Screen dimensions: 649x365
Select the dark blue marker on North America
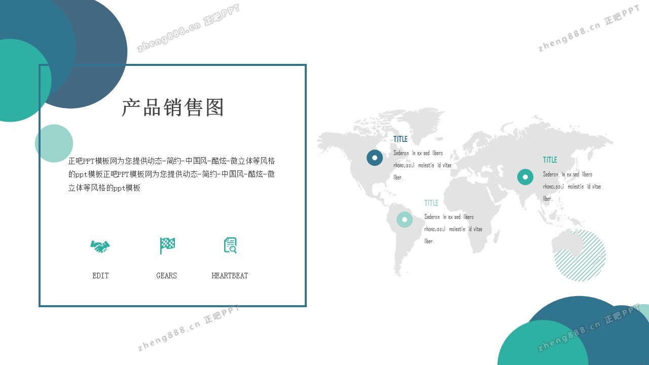click(x=375, y=158)
